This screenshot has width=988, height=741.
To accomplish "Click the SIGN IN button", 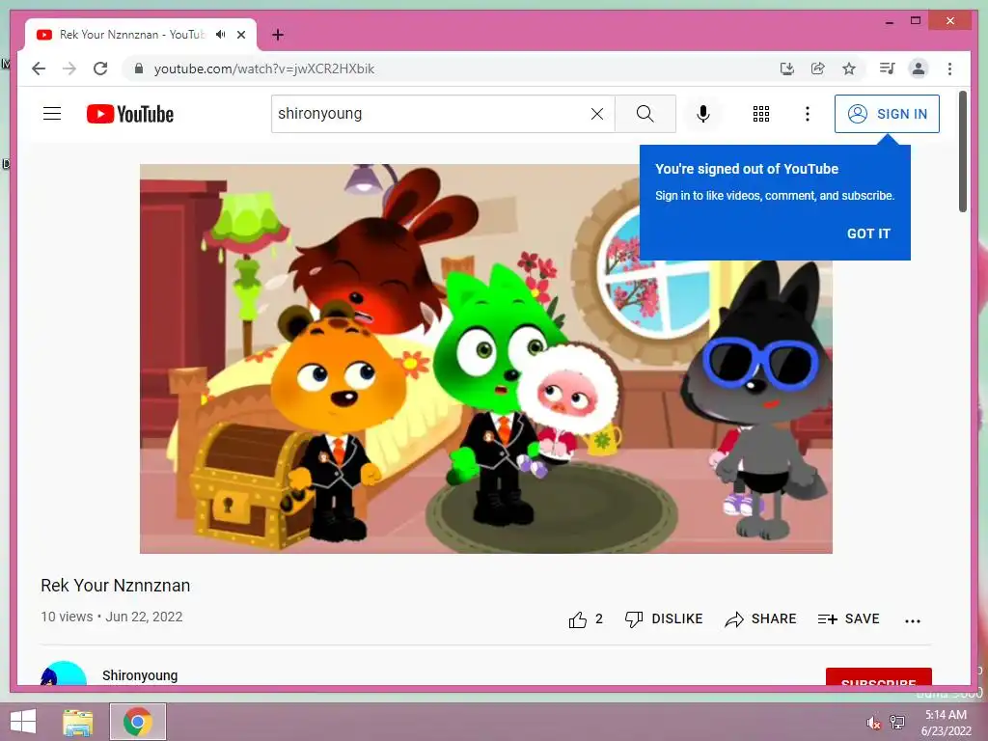I will pyautogui.click(x=887, y=114).
